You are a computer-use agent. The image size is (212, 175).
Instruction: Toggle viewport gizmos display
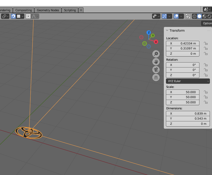(x=164, y=16)
